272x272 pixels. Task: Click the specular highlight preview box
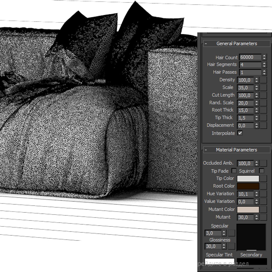click(251, 237)
